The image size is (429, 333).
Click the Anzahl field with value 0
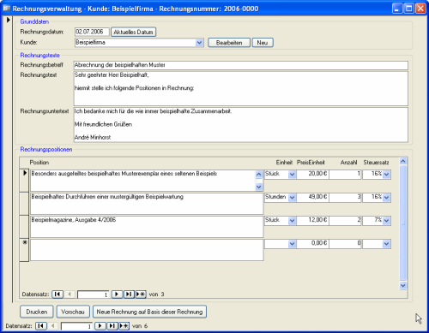coord(345,244)
